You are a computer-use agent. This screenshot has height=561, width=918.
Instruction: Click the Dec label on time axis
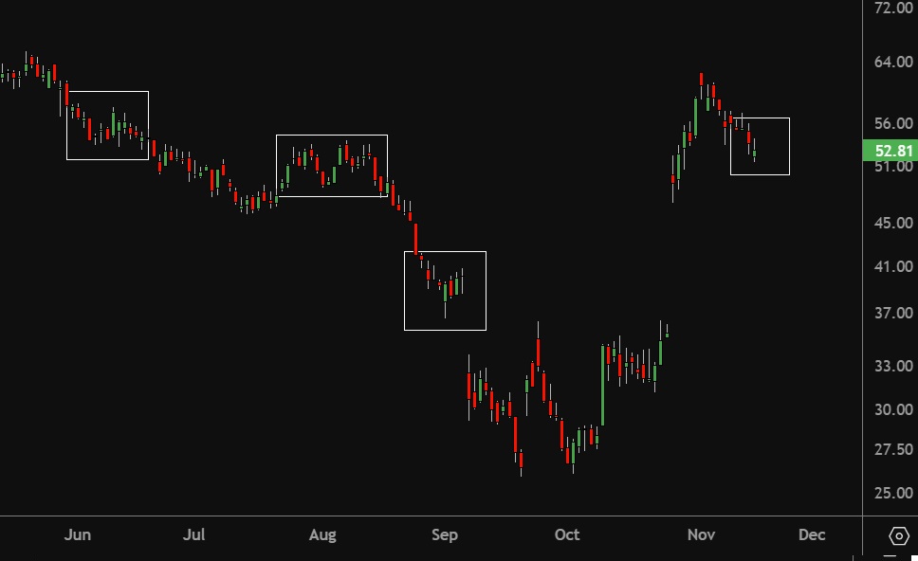tap(812, 535)
